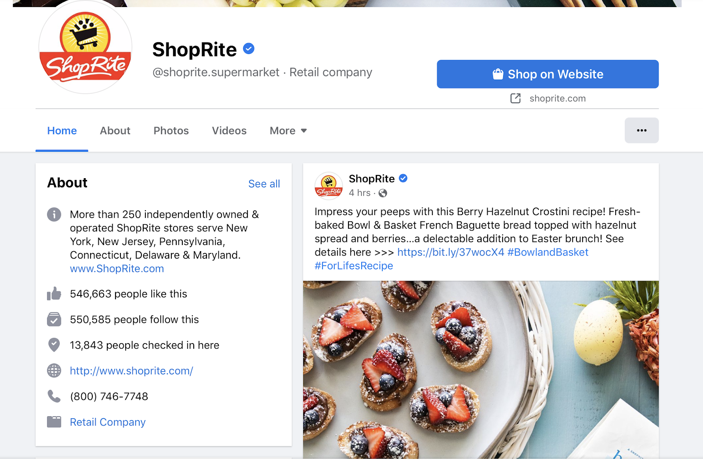Click the Shop on Website button
Image resolution: width=703 pixels, height=461 pixels.
547,74
